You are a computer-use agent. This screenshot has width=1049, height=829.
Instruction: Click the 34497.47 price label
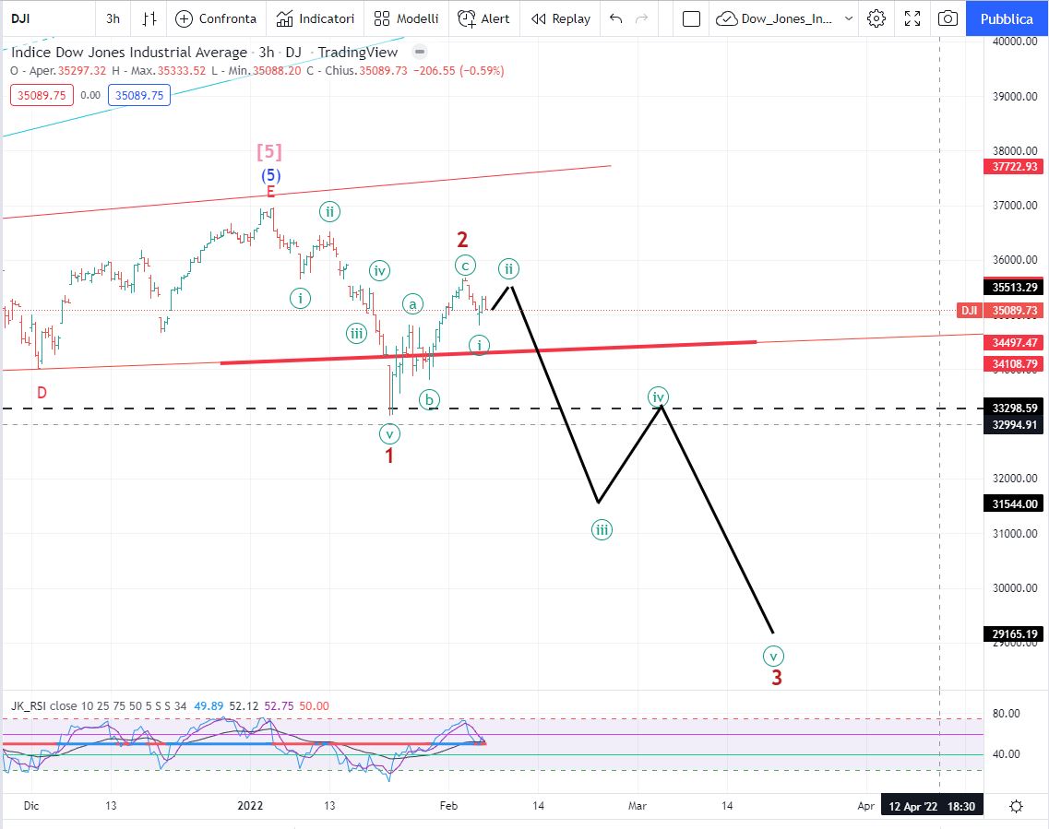click(1014, 343)
